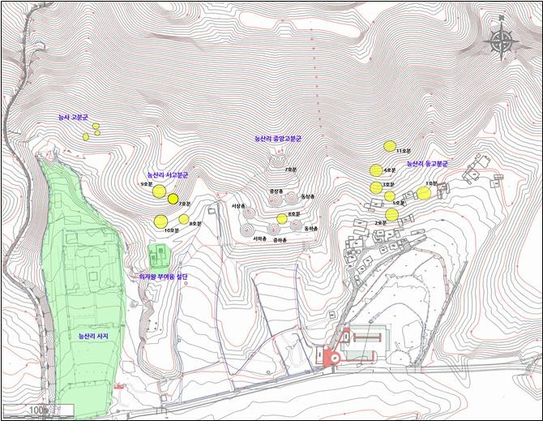Select the yellow 10호분 tomb marker

pyautogui.click(x=160, y=221)
